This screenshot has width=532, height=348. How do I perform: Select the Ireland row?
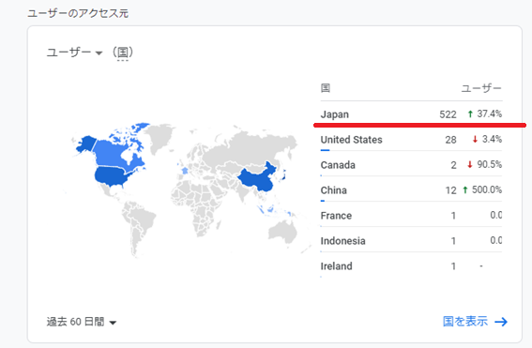[x=411, y=265]
